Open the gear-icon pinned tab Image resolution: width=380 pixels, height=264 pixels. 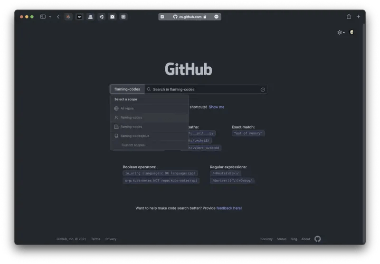tap(113, 17)
